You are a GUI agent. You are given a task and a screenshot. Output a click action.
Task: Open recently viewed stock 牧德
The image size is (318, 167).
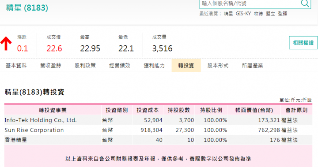[258, 14]
